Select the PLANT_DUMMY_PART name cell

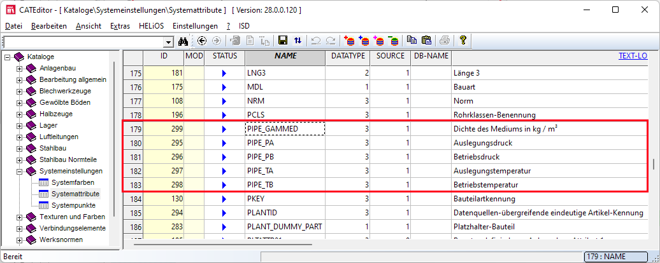[285, 227]
